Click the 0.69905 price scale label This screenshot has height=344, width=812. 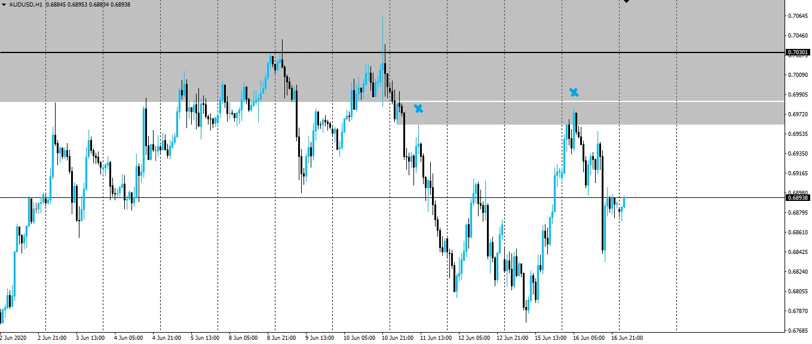pyautogui.click(x=798, y=95)
